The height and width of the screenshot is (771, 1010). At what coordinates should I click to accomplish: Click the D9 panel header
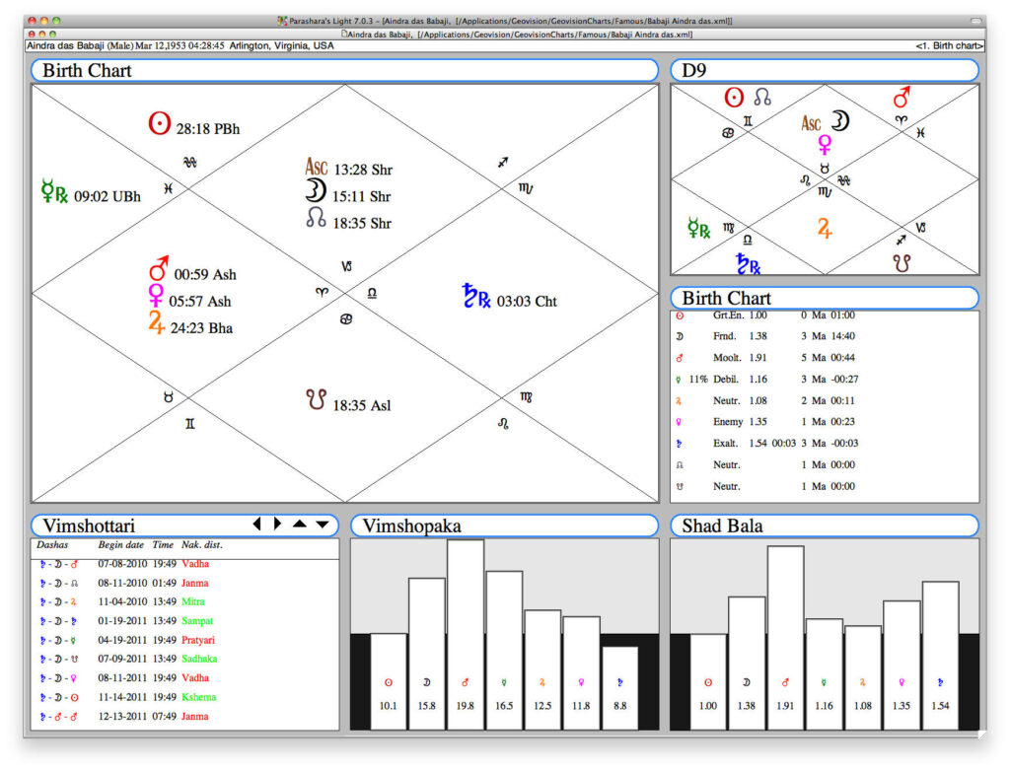(825, 70)
